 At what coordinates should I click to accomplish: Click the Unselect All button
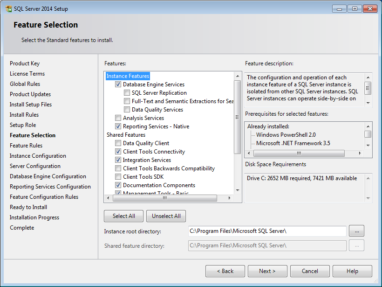pos(166,216)
